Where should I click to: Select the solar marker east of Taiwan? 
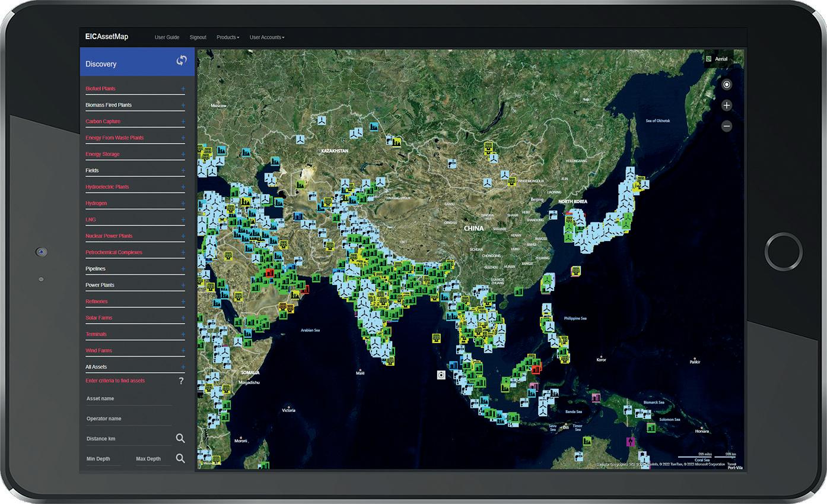tap(575, 271)
